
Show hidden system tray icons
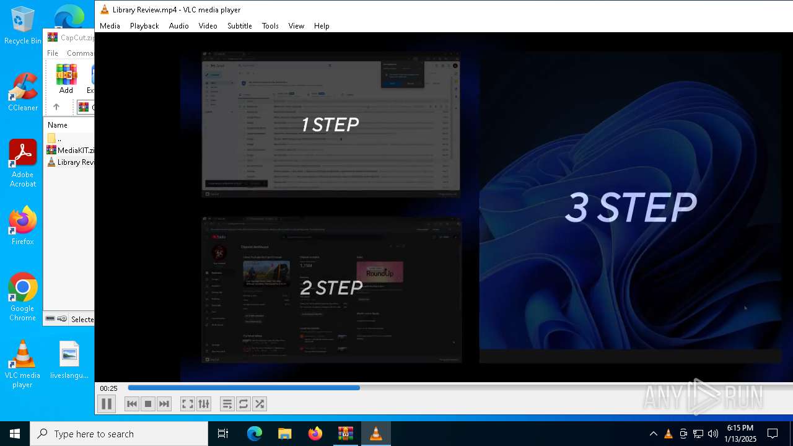coord(654,434)
